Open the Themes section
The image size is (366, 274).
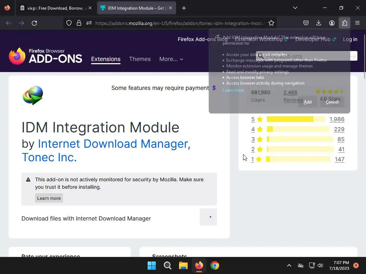point(140,59)
